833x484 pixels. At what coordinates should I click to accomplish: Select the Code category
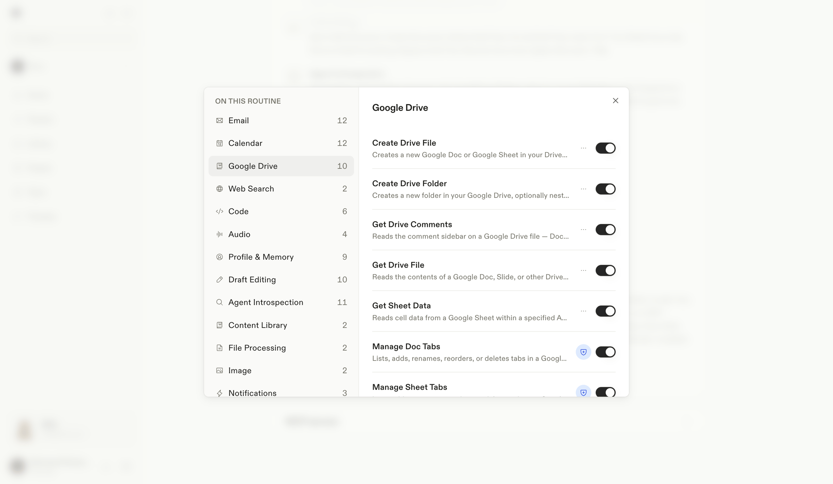[281, 211]
